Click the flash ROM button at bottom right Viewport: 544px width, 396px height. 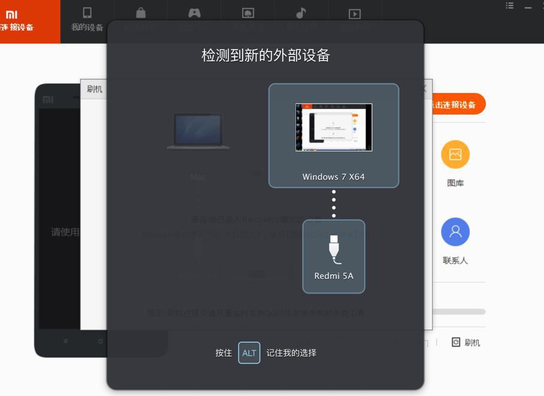pos(466,343)
